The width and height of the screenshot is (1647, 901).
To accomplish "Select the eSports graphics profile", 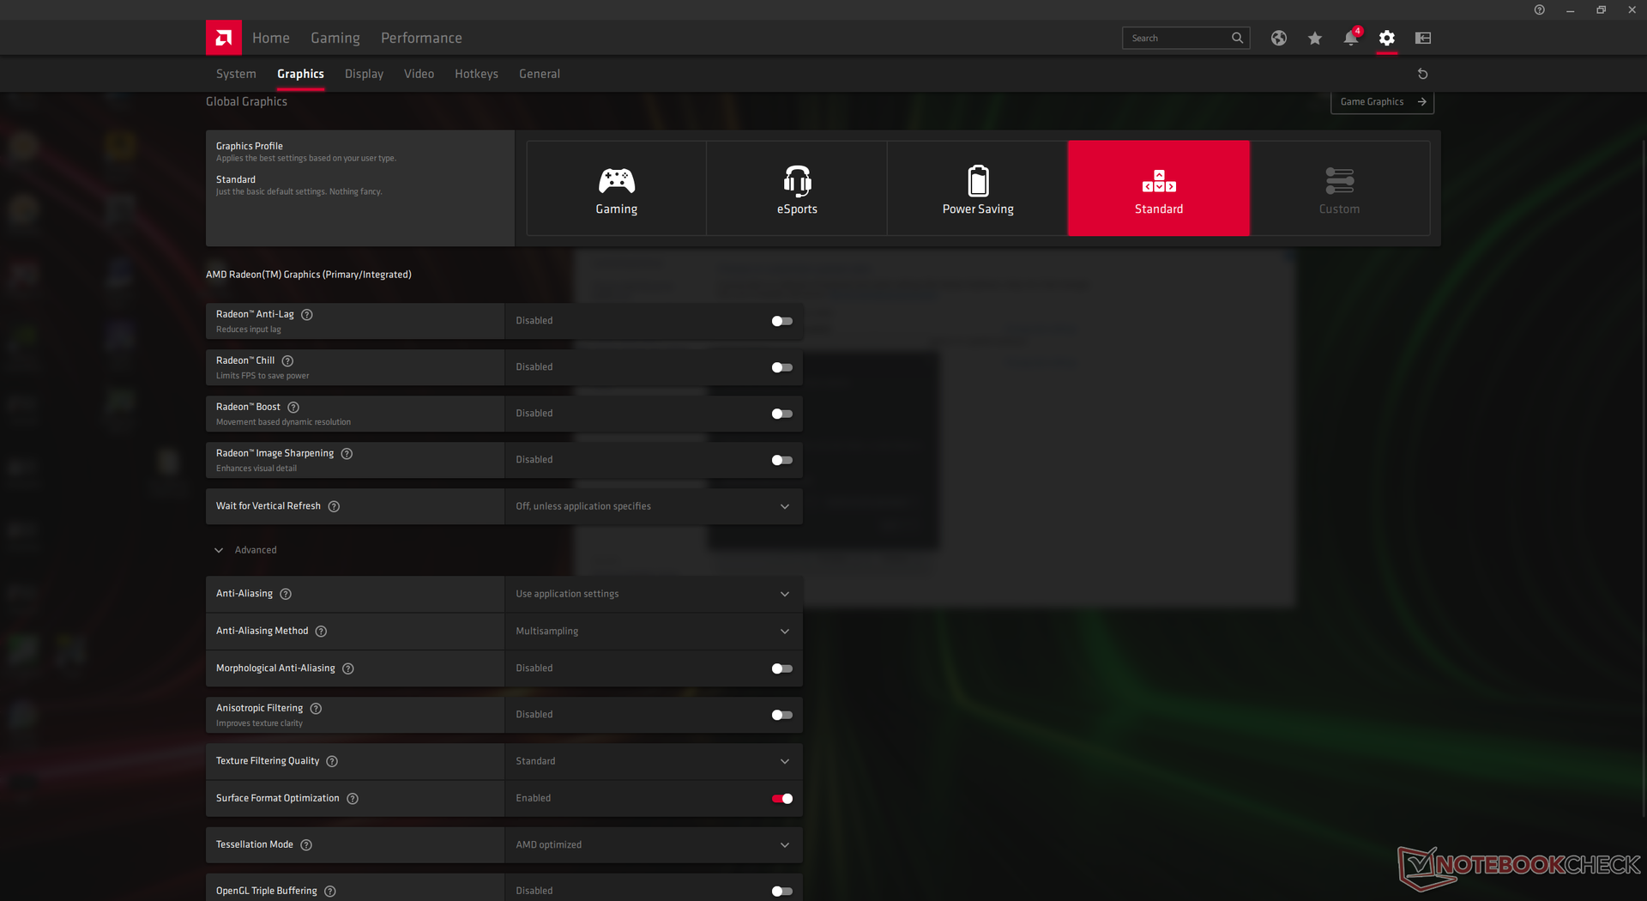I will tap(797, 189).
